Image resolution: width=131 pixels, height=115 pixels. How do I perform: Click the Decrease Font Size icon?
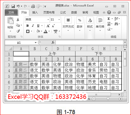pos(53,26)
